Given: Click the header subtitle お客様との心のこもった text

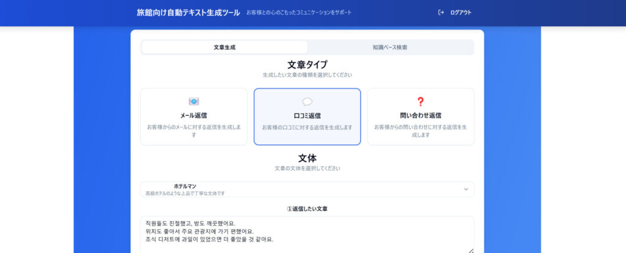Looking at the screenshot, I should (299, 13).
